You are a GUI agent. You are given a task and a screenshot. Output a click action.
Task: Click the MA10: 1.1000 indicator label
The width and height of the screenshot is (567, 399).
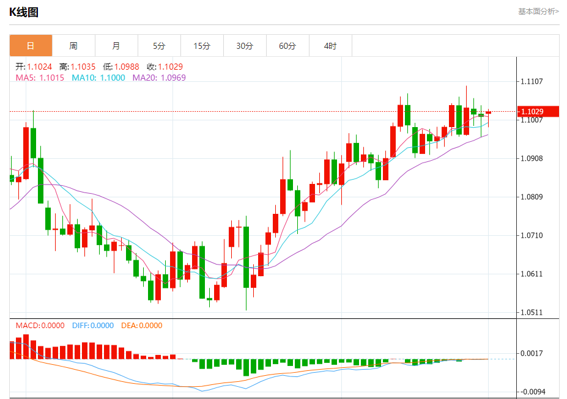coord(98,78)
